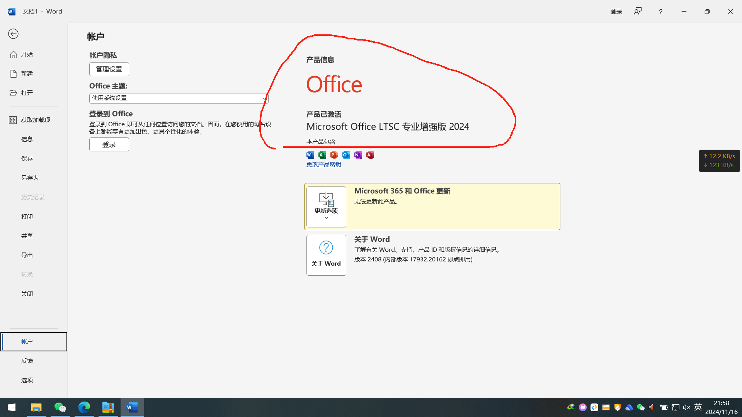This screenshot has width=742, height=417.
Task: Click the Internet Download Manager tray icon
Action: (x=571, y=407)
